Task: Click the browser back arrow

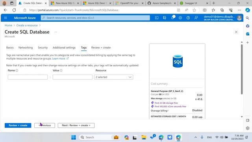Action: pos(6,10)
